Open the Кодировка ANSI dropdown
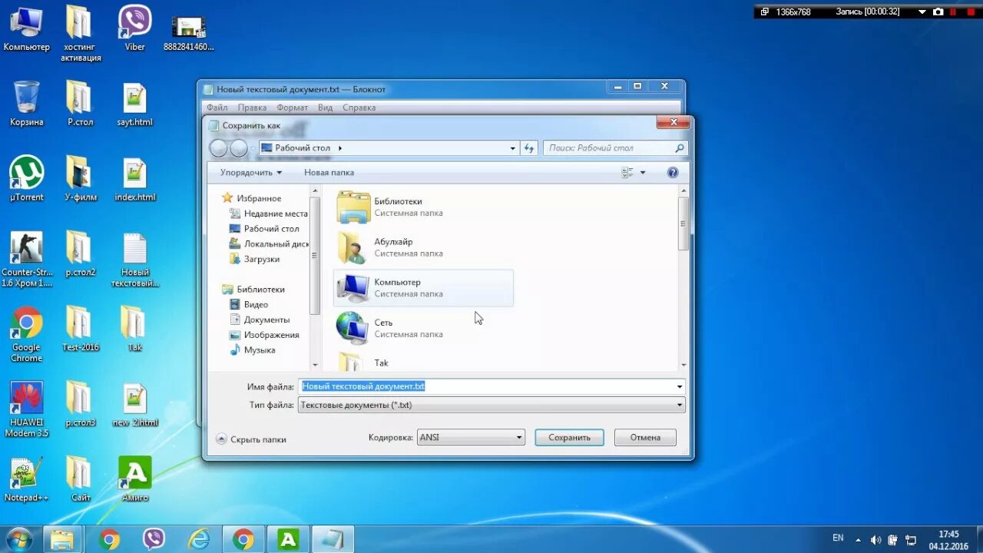The image size is (983, 553). point(471,438)
